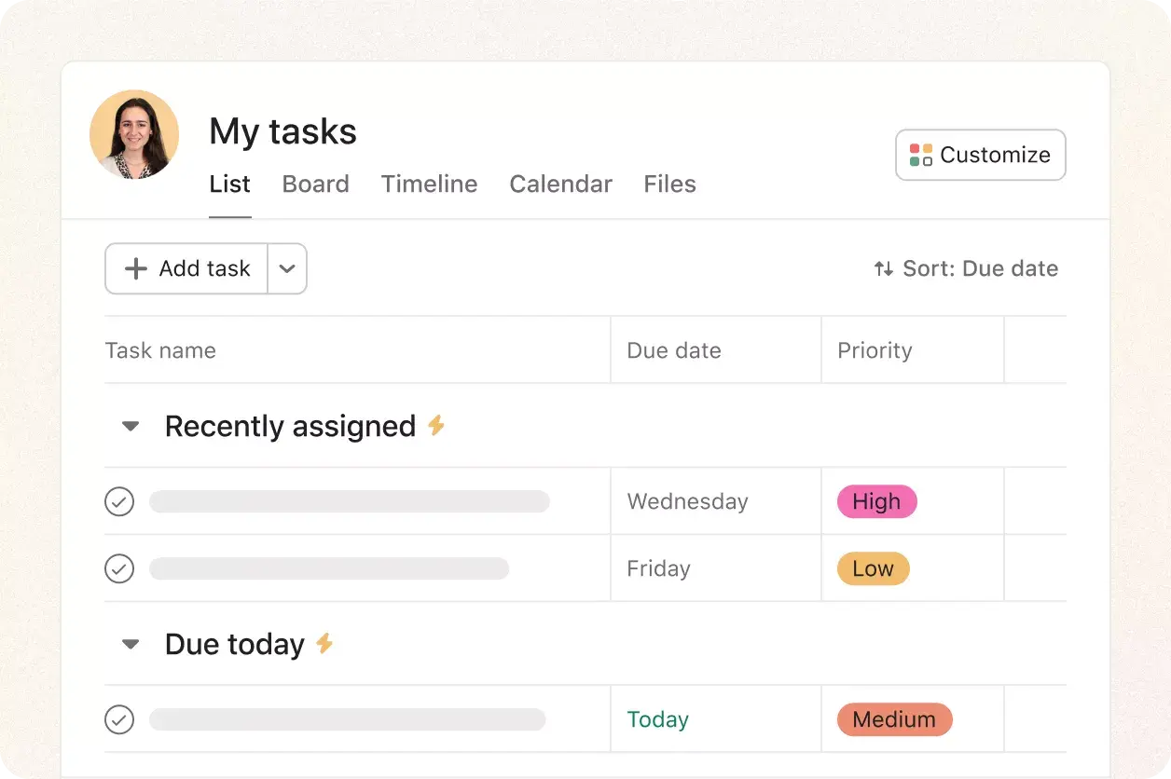
Task: Click the Customize button
Action: (980, 155)
